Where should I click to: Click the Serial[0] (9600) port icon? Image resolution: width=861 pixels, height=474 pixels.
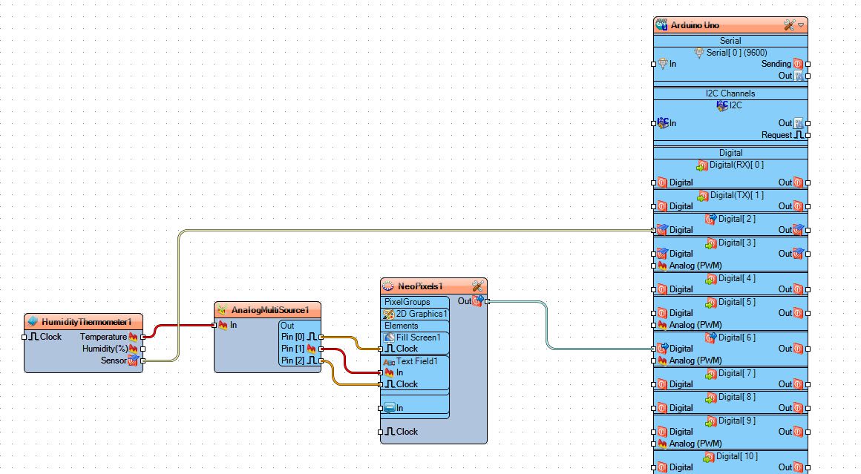click(699, 53)
